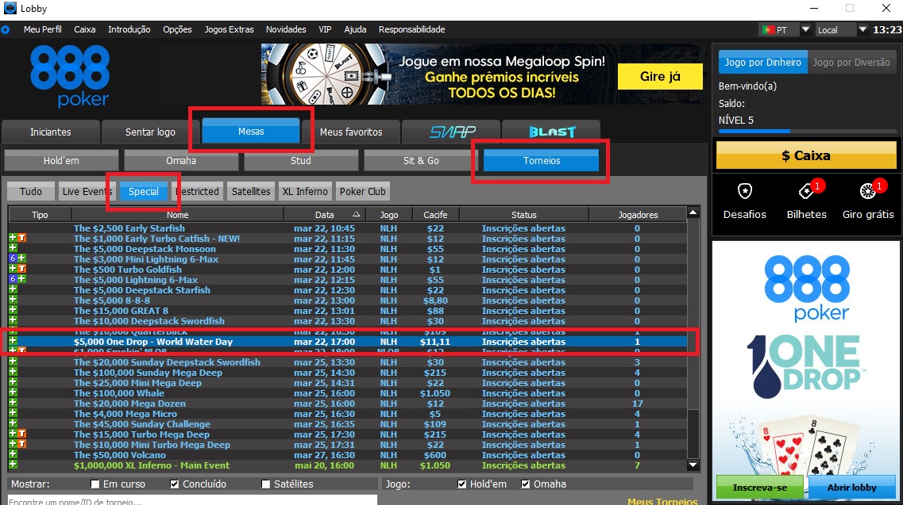Click the 6-max icon for $3,000 Mini Lightning

coord(13,258)
